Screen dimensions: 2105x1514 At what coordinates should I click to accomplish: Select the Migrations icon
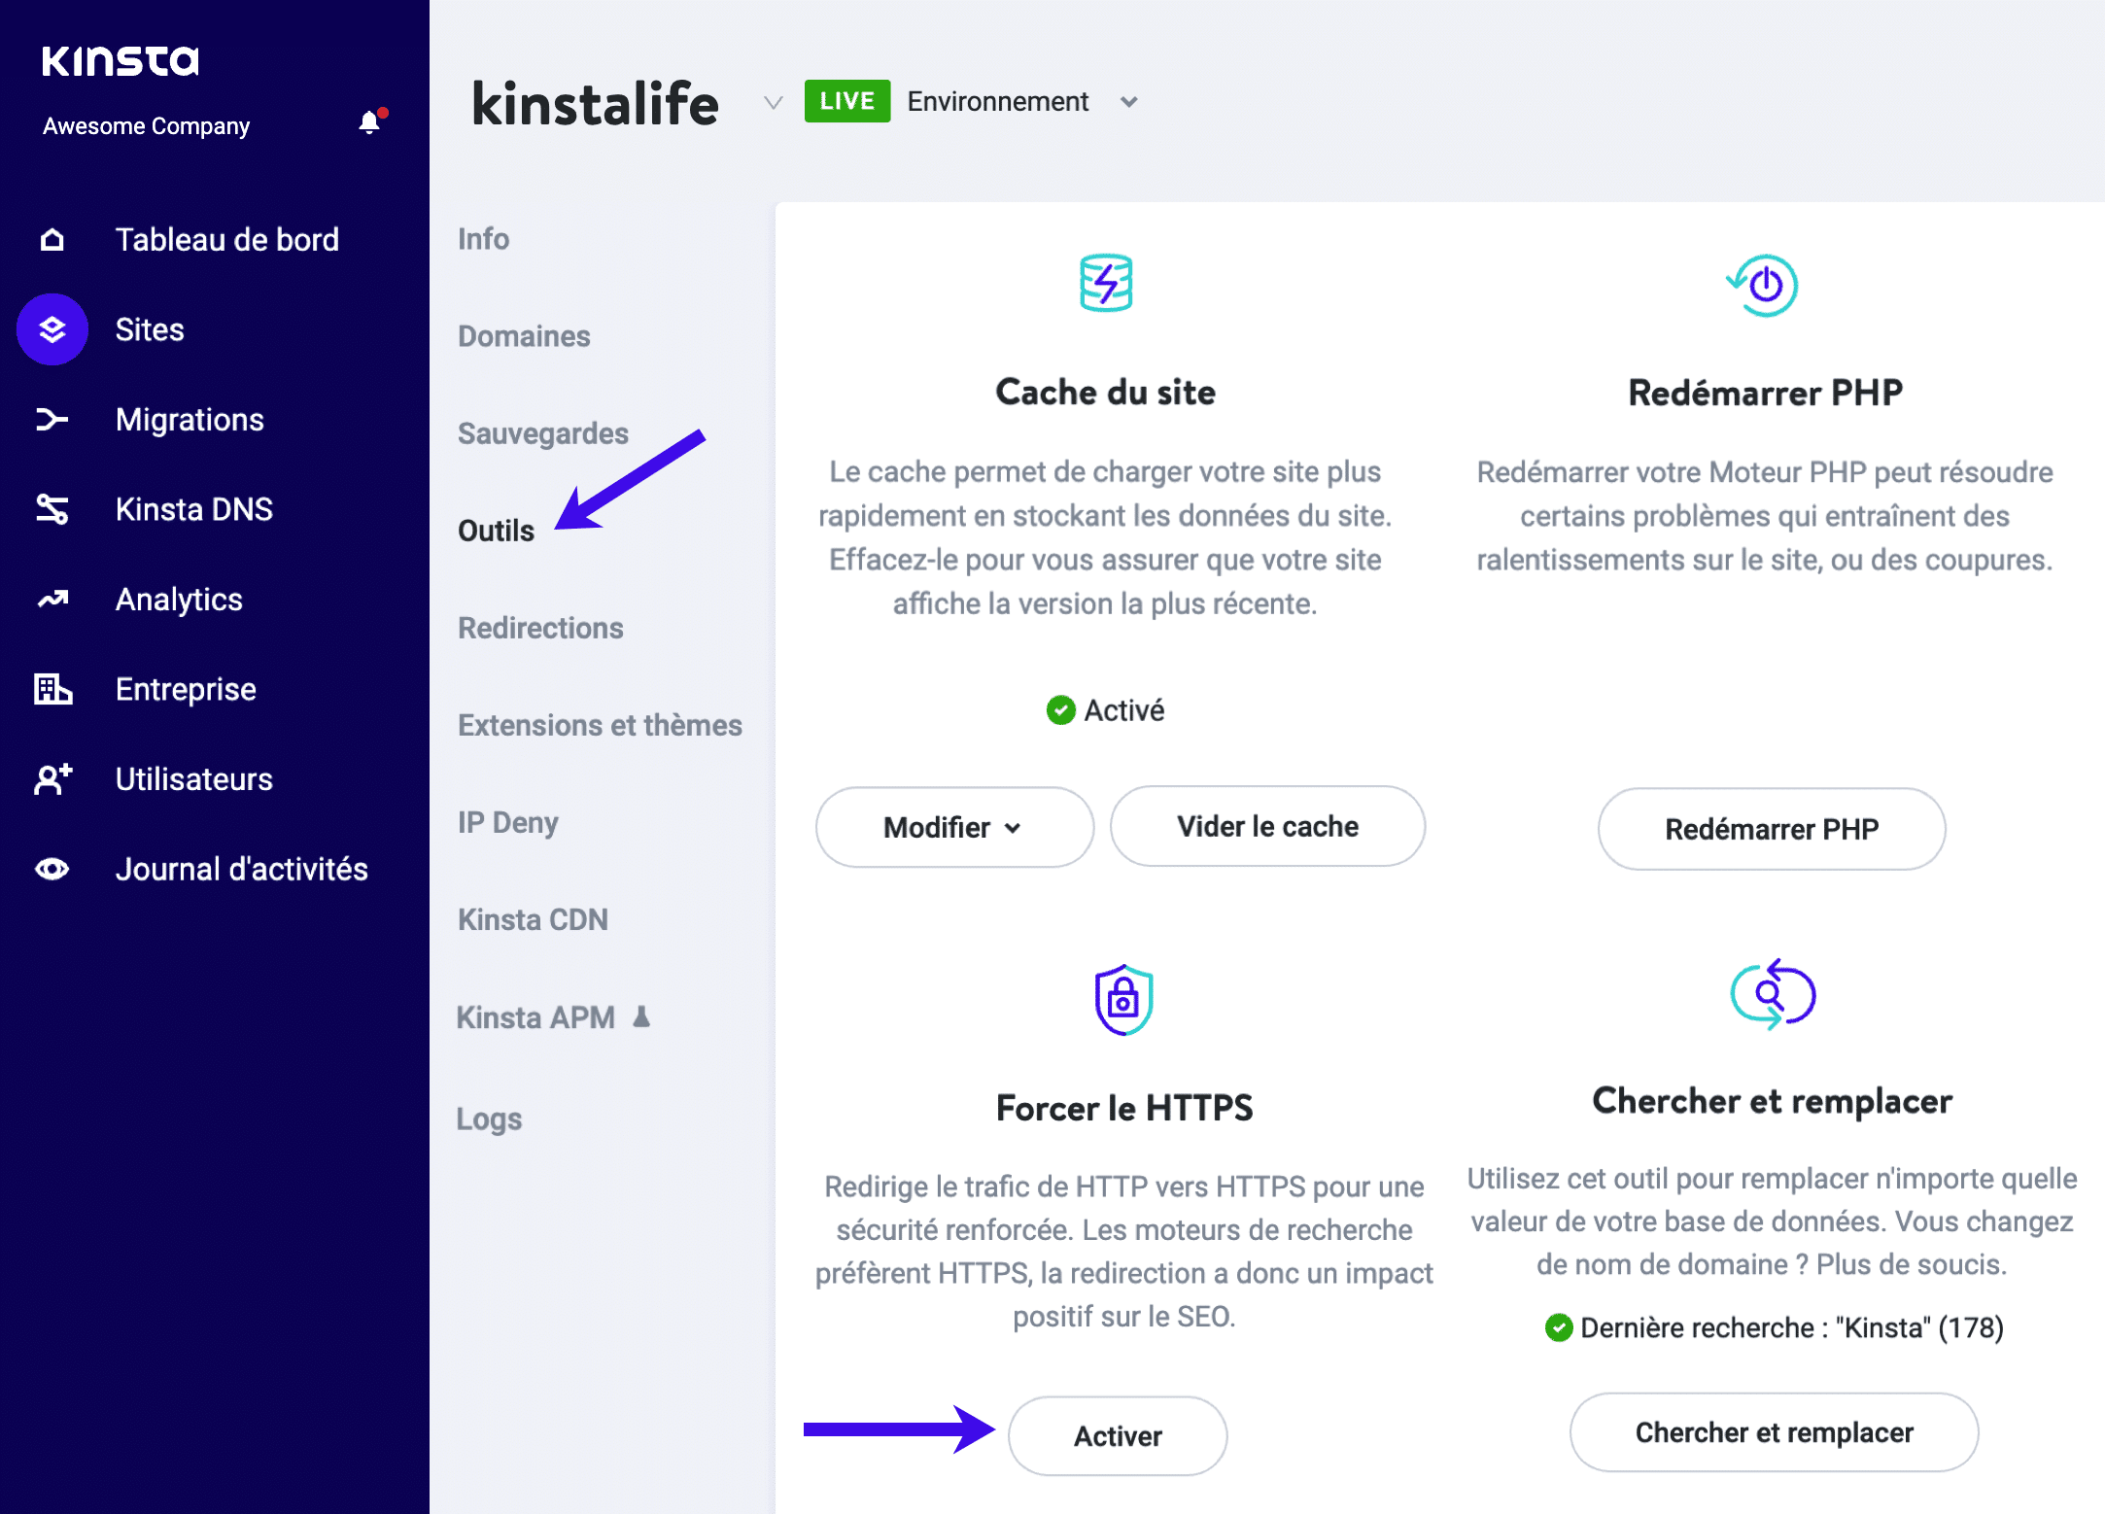[52, 419]
